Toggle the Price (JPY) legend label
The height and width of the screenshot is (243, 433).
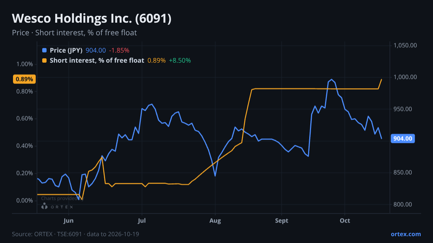[x=66, y=50]
